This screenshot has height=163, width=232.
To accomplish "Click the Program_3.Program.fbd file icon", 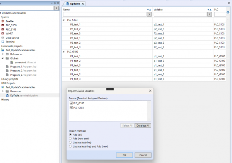I will (x=7, y=75).
